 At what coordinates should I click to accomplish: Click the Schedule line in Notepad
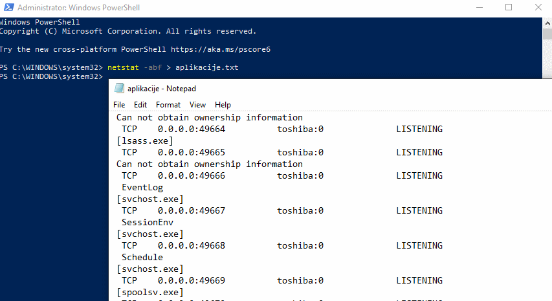point(142,258)
